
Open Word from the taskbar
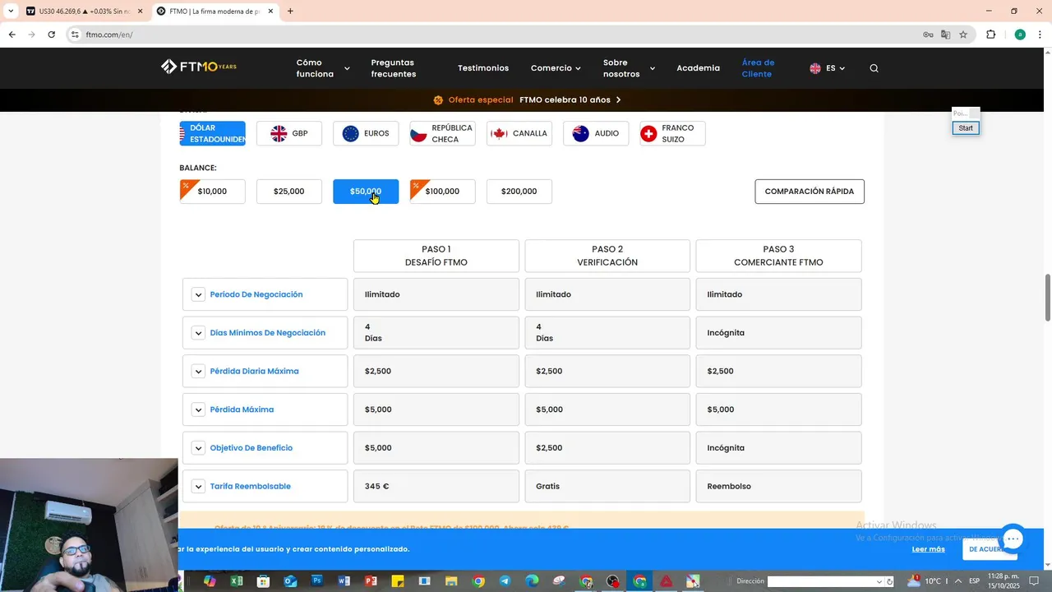[x=344, y=581]
